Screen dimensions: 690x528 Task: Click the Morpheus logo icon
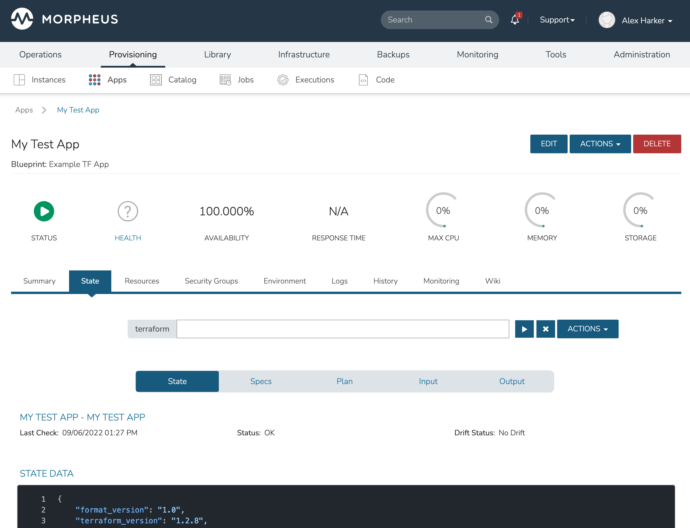[x=22, y=19]
